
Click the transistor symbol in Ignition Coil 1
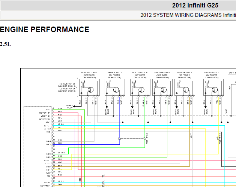215,90
